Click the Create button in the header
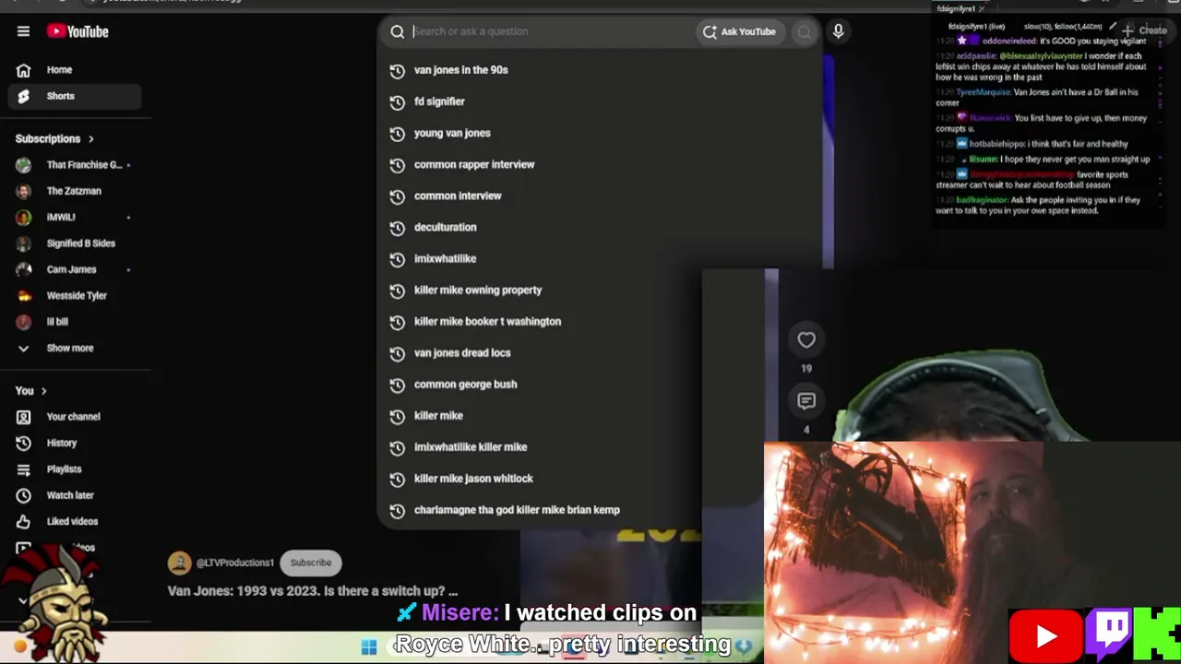Screen dimensions: 1181x664 (x=1144, y=30)
